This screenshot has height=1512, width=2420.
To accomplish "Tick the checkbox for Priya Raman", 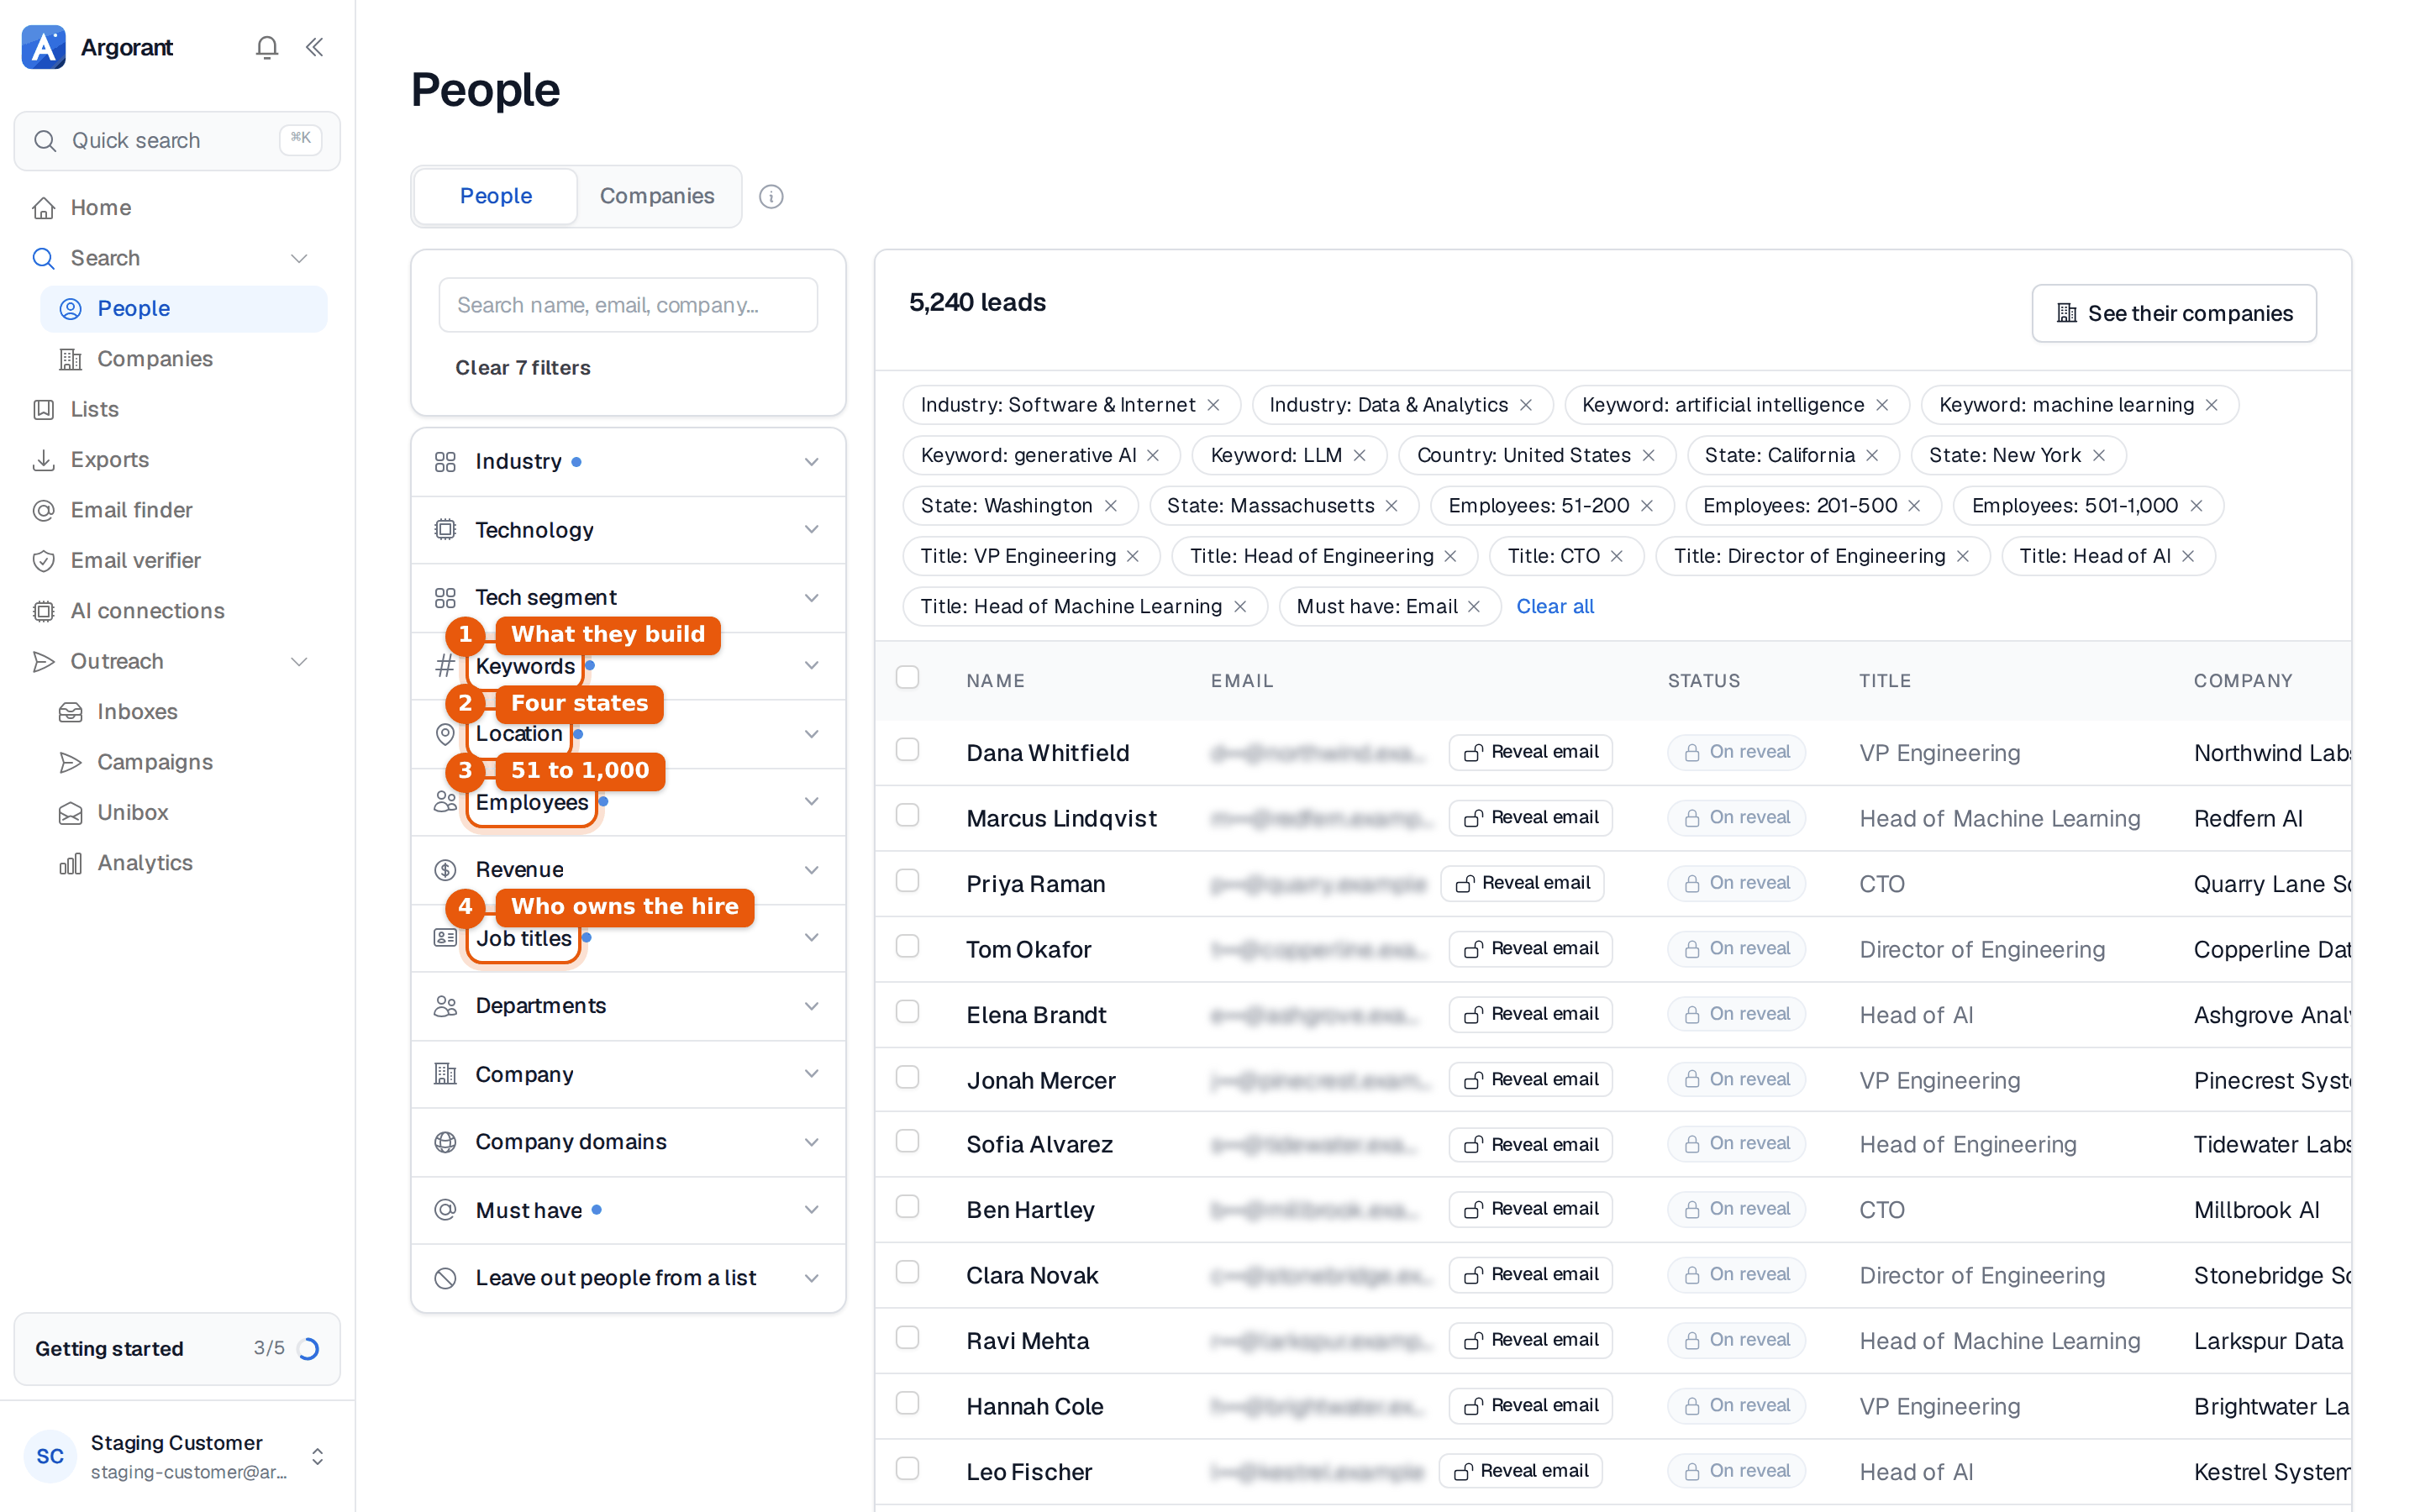I will tap(908, 881).
